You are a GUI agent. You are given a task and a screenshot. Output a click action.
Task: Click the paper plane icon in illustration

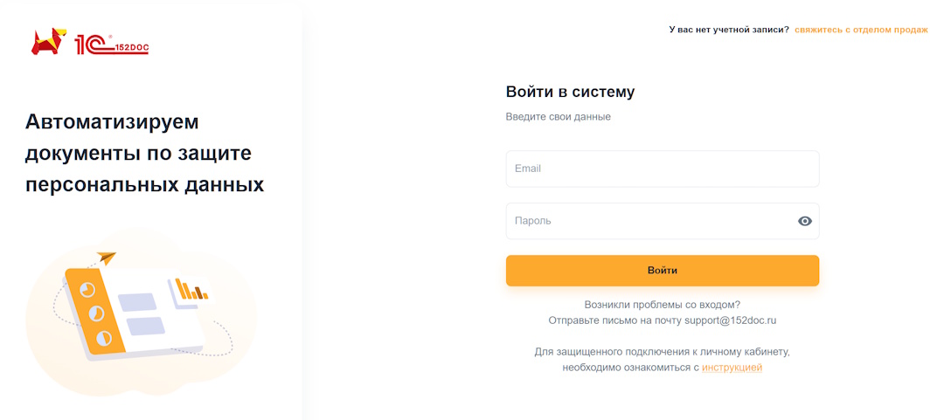tap(107, 258)
